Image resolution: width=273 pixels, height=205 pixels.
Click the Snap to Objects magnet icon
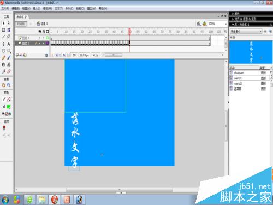[4, 128]
